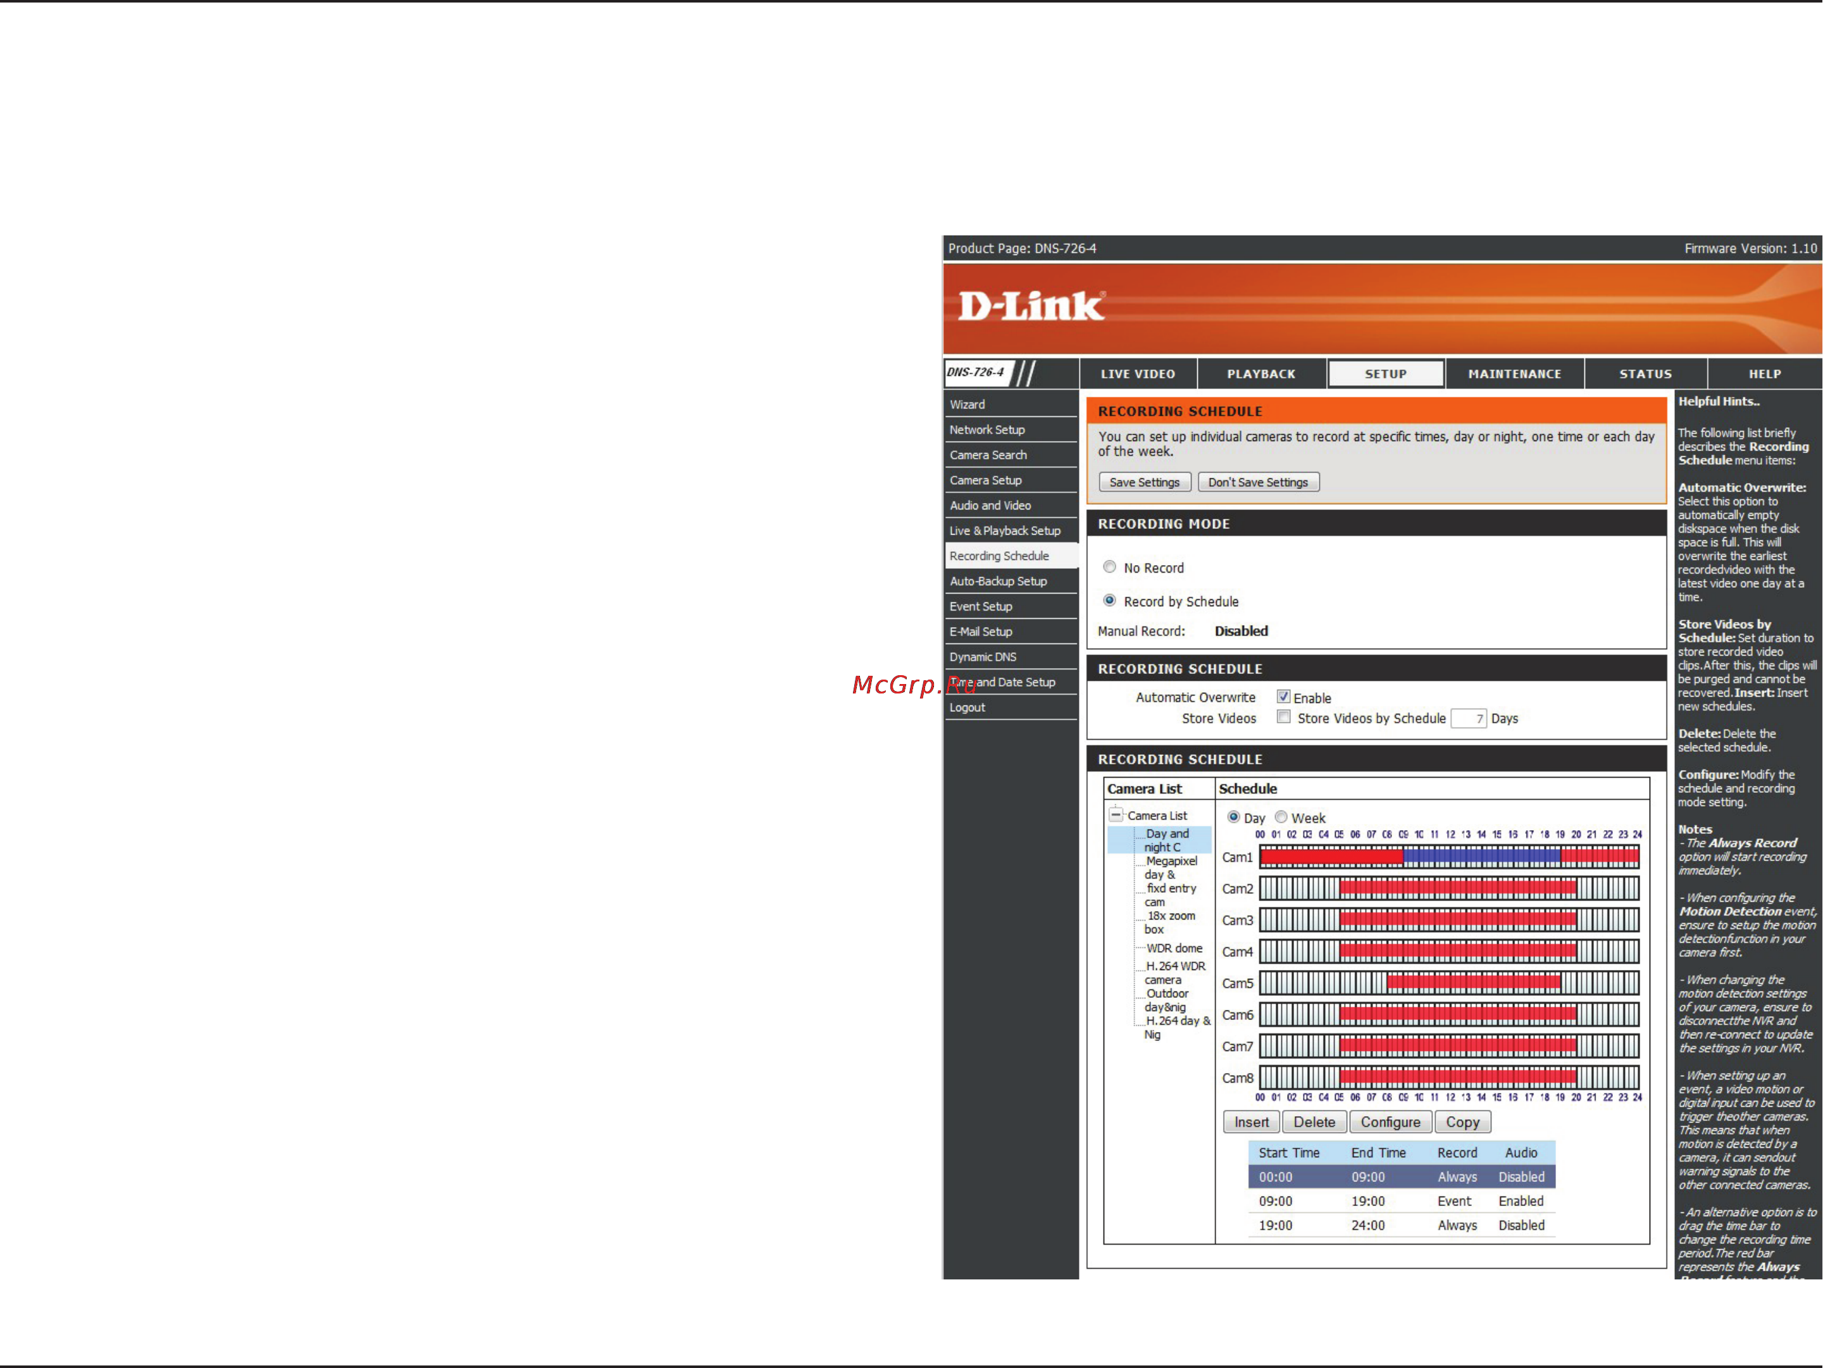Click the Cam5 red schedule bar
This screenshot has height=1368, width=1823.
pos(1474,983)
